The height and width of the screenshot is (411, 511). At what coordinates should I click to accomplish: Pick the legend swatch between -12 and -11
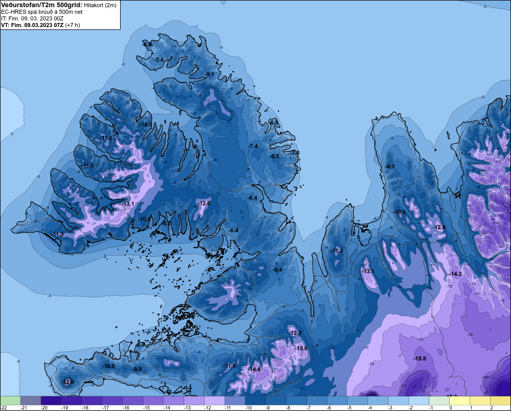tap(215, 400)
